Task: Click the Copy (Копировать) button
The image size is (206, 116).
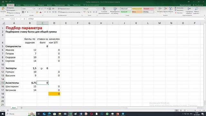Action: [11, 10]
